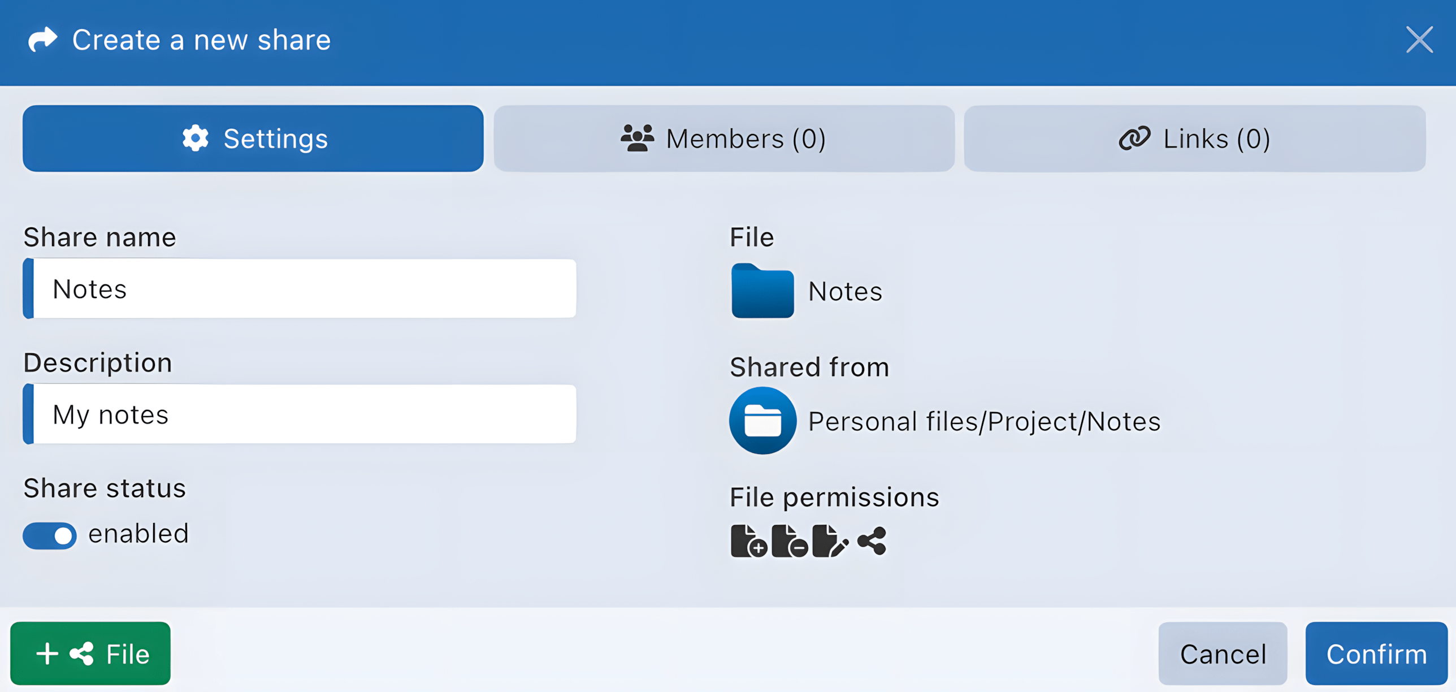
Task: Click the share icon inside the green File button
Action: [82, 653]
